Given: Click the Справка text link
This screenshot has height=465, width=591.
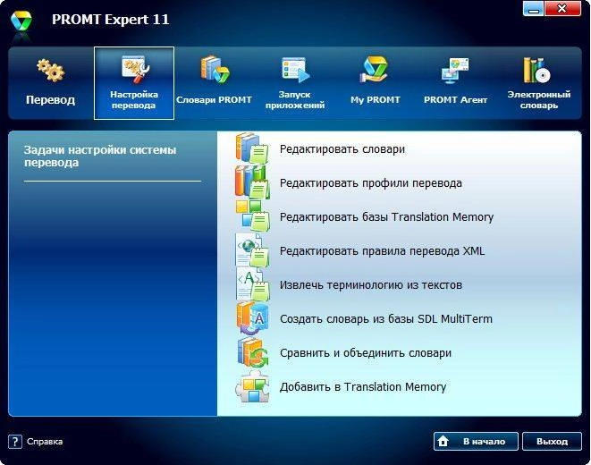Looking at the screenshot, I should coord(45,441).
